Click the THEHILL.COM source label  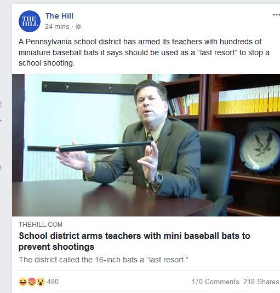click(41, 225)
